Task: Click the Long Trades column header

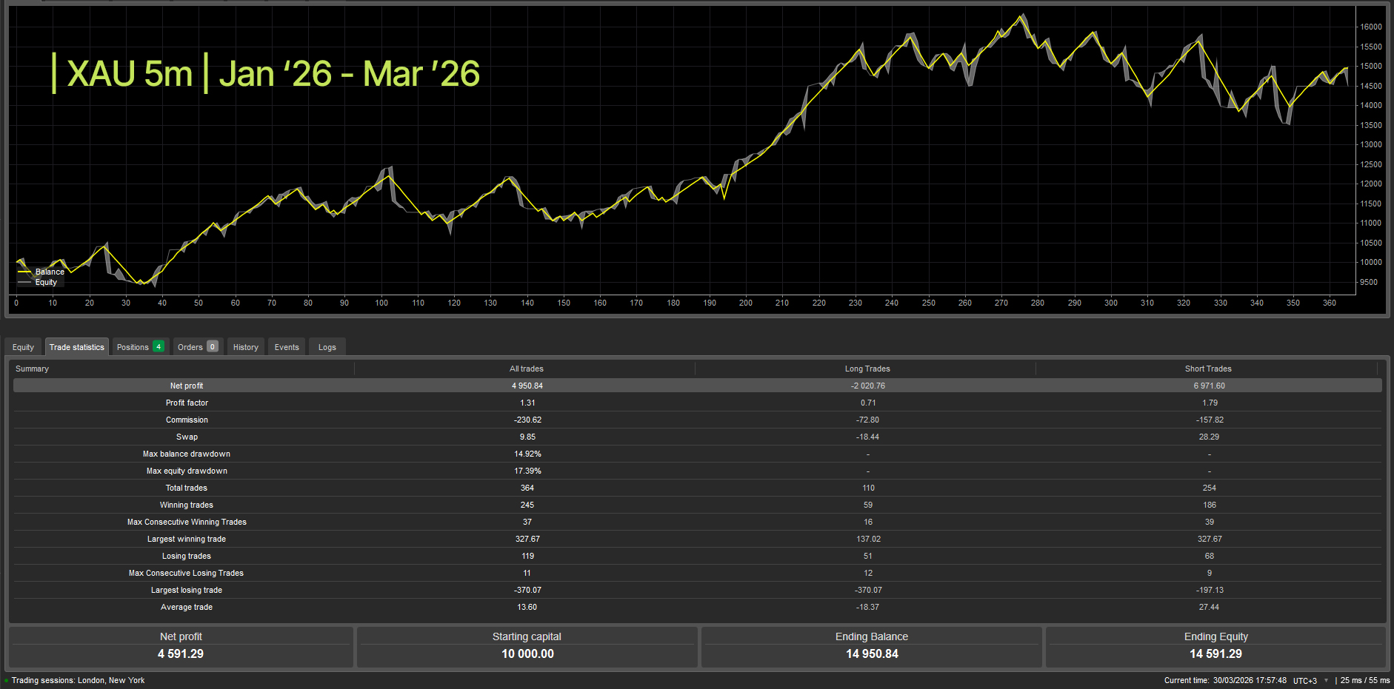Action: tap(867, 368)
